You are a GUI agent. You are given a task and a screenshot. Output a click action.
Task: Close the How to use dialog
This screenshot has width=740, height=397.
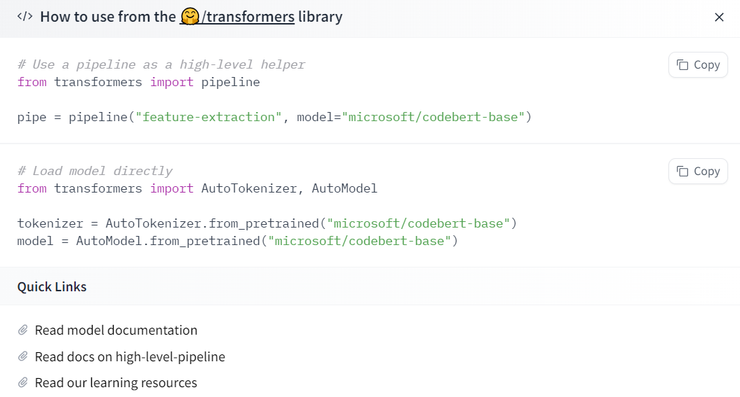tap(719, 18)
